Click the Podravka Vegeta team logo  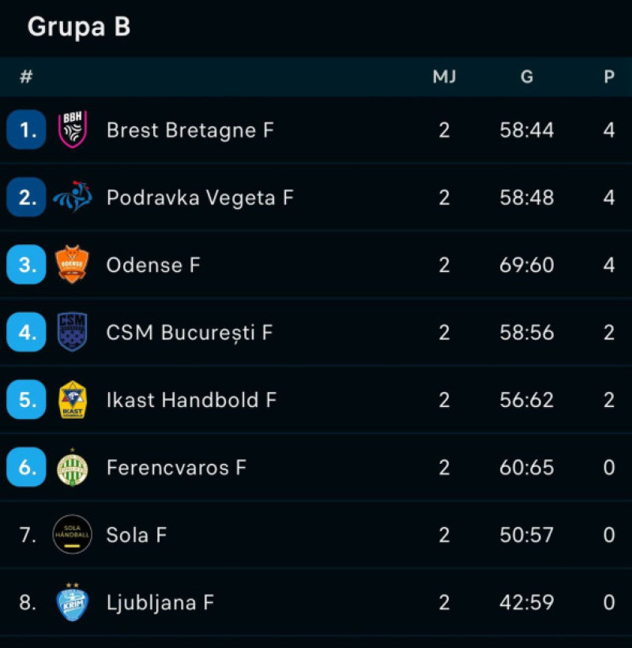(73, 197)
